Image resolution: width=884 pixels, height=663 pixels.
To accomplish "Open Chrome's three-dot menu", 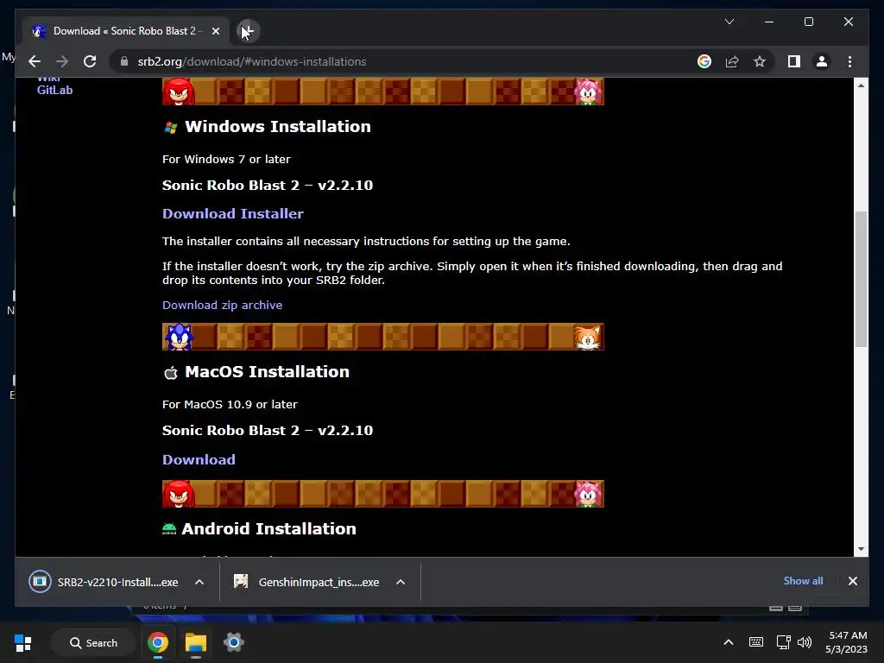I will pos(849,61).
